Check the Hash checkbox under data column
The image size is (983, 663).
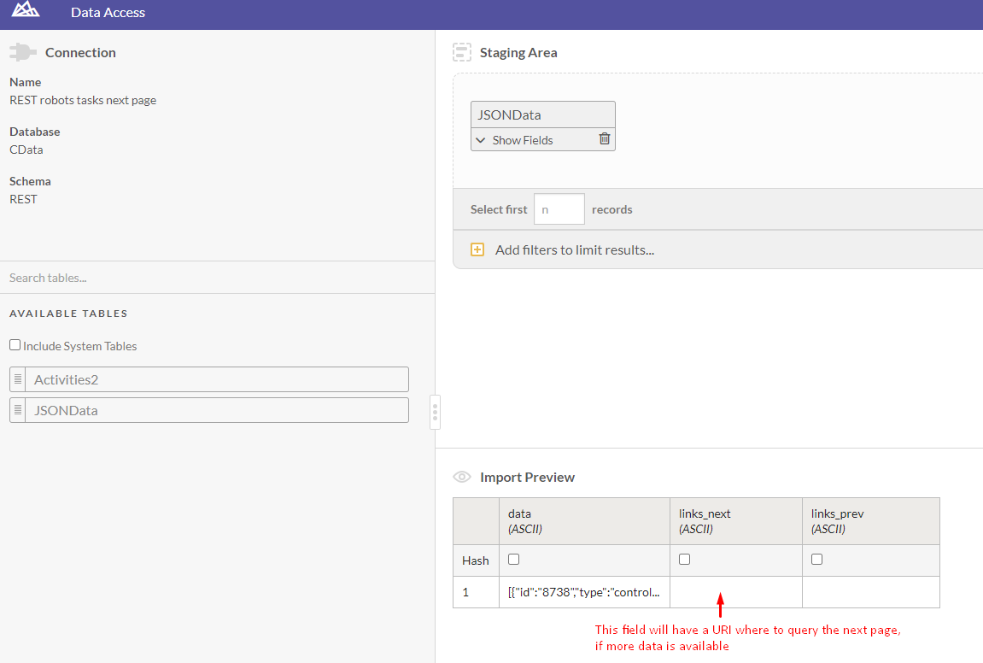click(x=512, y=559)
